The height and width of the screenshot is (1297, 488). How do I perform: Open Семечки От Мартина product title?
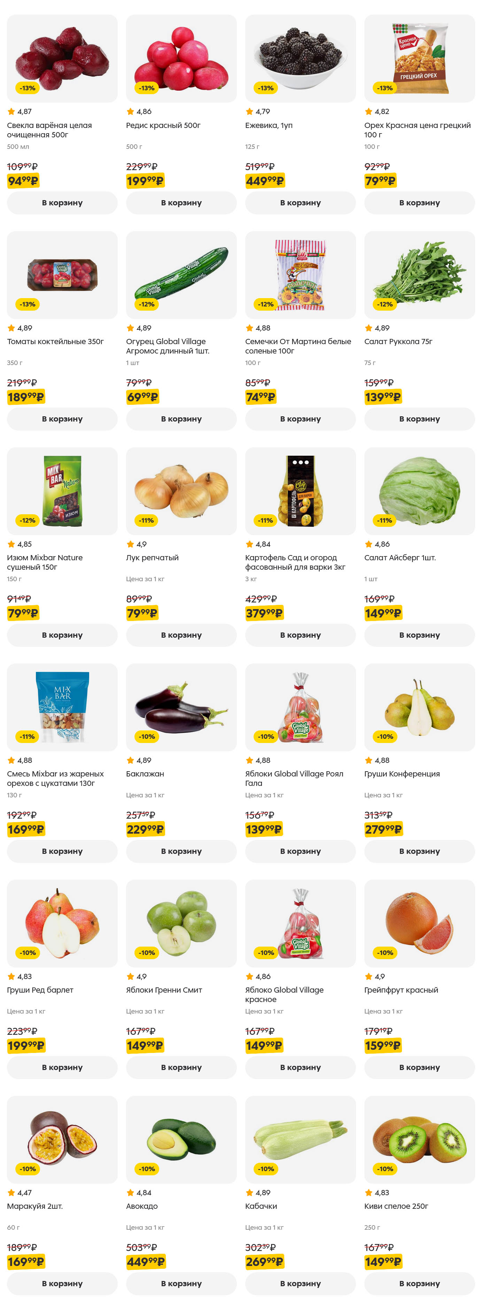(x=298, y=346)
